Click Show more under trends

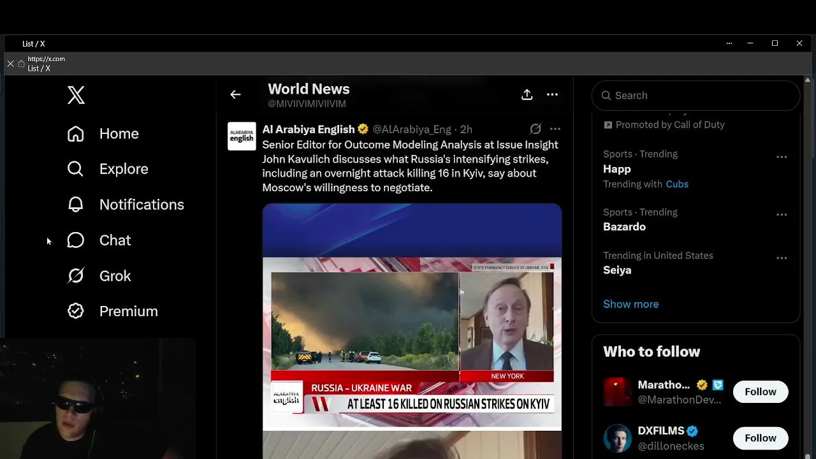pyautogui.click(x=631, y=304)
